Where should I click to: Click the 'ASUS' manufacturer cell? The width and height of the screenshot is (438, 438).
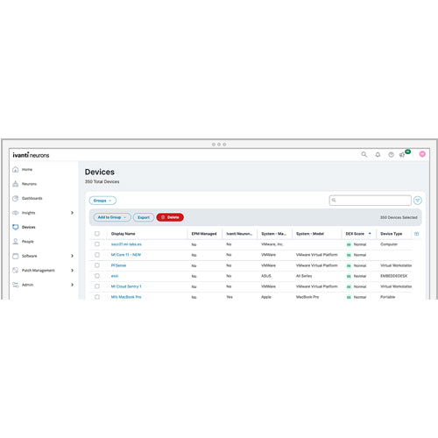[x=266, y=276]
